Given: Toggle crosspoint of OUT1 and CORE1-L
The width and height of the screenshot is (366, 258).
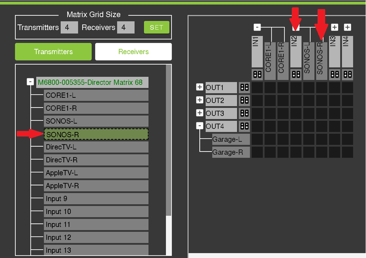Looking at the screenshot, I should (x=270, y=88).
